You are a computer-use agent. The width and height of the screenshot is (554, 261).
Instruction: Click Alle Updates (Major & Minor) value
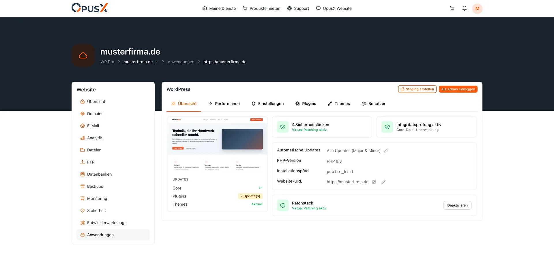[x=353, y=151]
